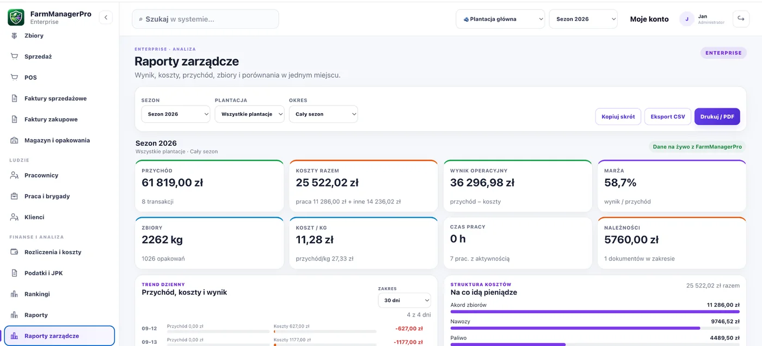Open the Plantacja główna selector in header
The height and width of the screenshot is (346, 762).
coord(500,19)
